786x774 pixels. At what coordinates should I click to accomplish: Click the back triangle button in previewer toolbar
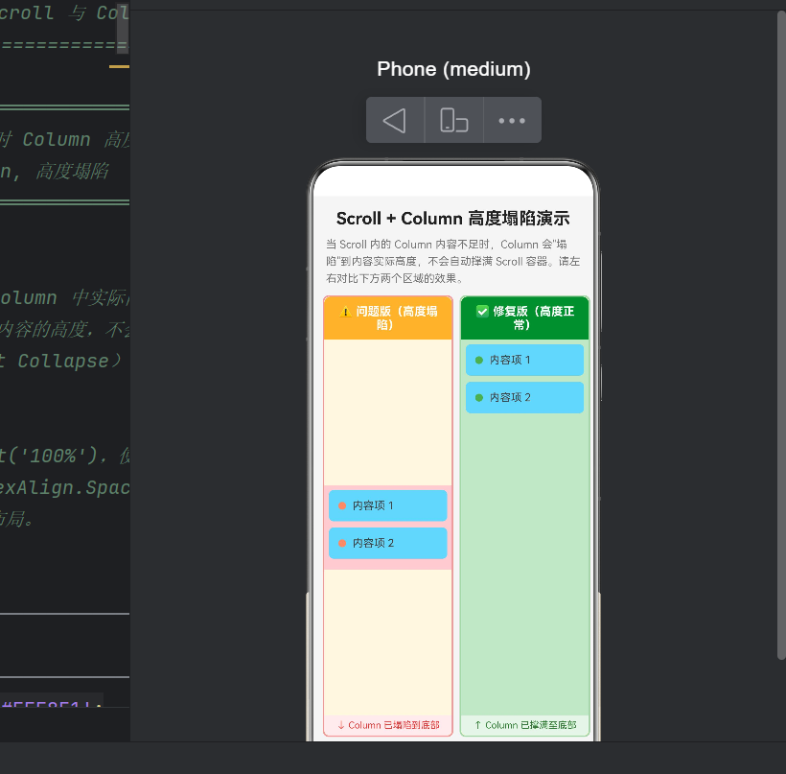[395, 121]
